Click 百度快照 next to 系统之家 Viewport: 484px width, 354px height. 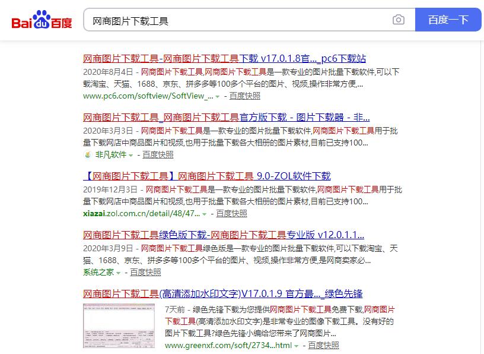point(147,271)
